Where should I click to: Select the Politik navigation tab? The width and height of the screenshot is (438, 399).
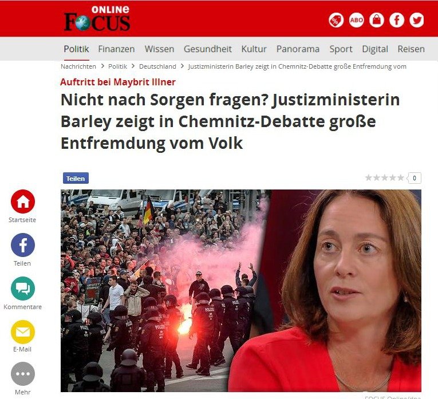[x=76, y=49]
